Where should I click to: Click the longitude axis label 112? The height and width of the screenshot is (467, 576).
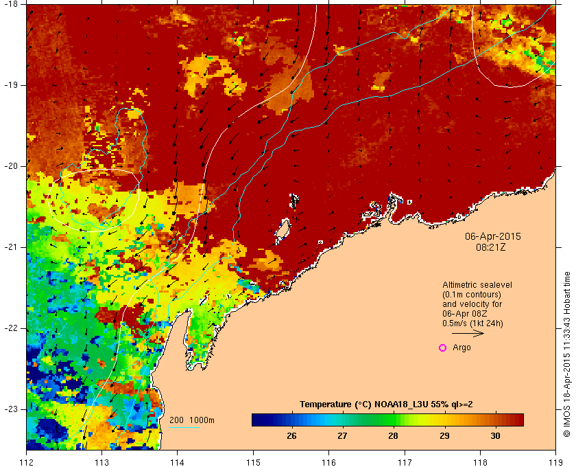tap(27, 462)
